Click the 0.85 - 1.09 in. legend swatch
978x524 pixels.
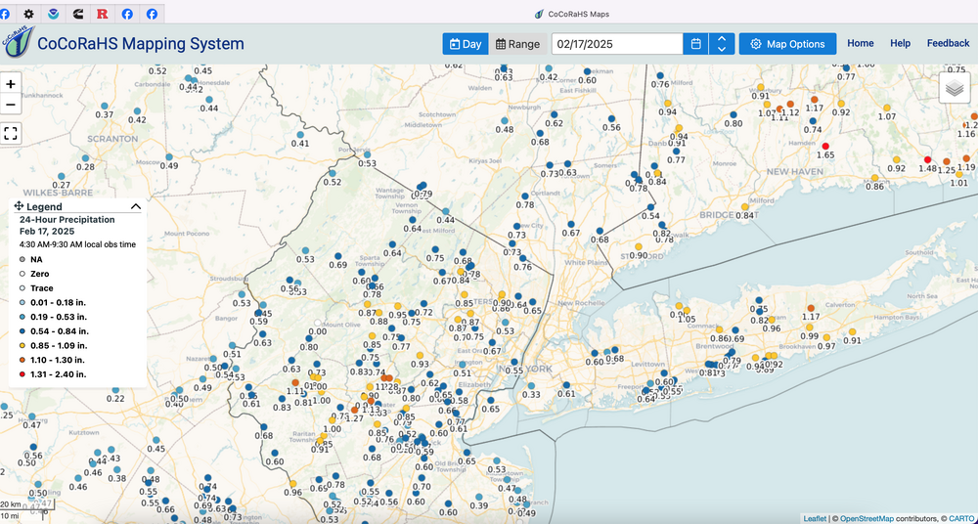click(22, 346)
